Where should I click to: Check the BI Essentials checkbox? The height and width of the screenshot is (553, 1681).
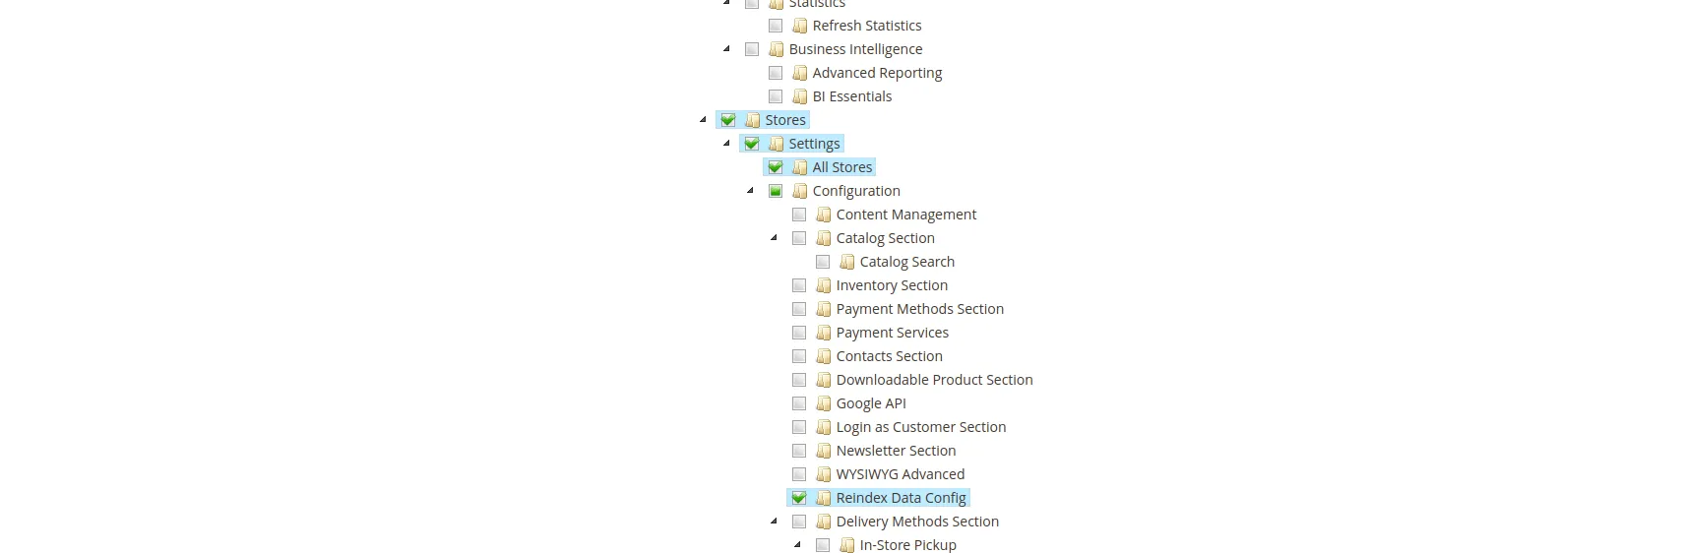776,96
